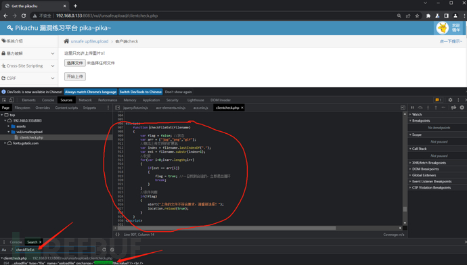Go back in browser
Viewport: 467px width, 265px height.
click(x=5, y=16)
